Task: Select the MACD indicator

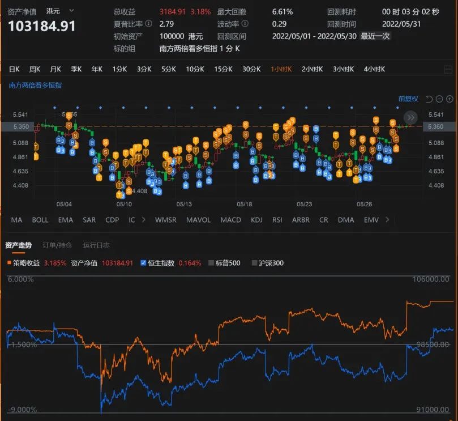Action: coord(230,220)
